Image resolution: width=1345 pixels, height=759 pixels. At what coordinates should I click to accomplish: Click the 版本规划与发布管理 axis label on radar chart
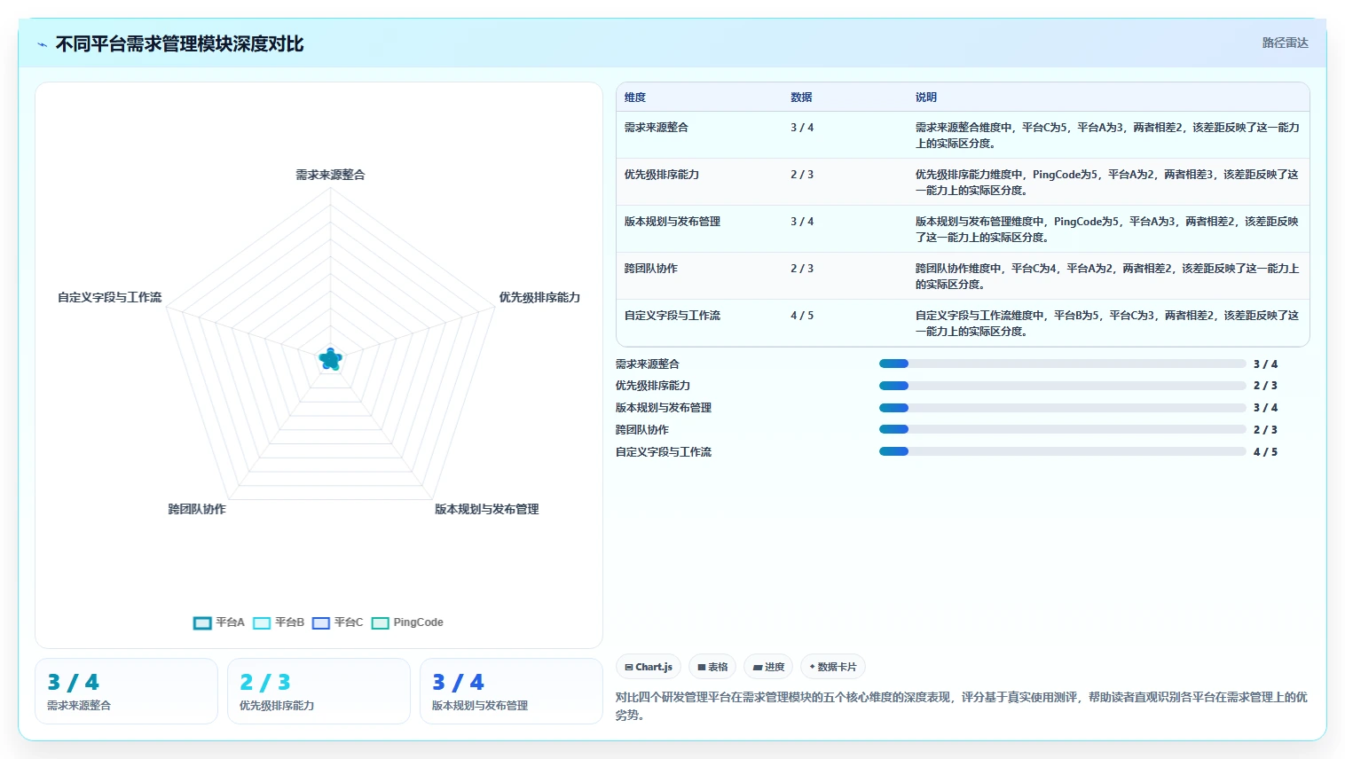click(x=486, y=509)
